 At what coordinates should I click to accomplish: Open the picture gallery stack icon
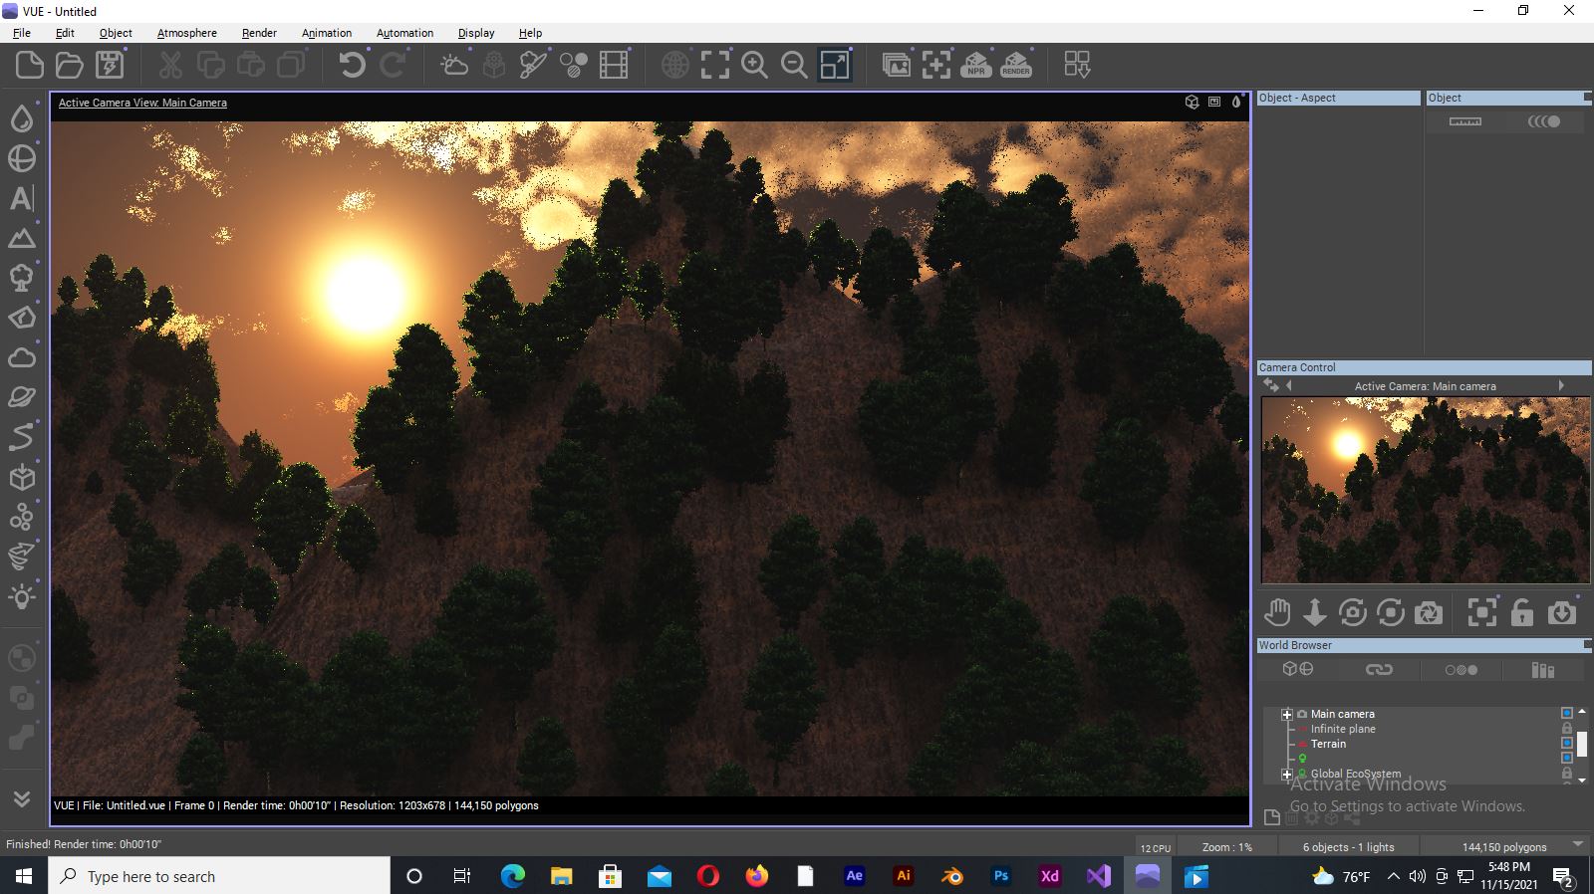897,66
